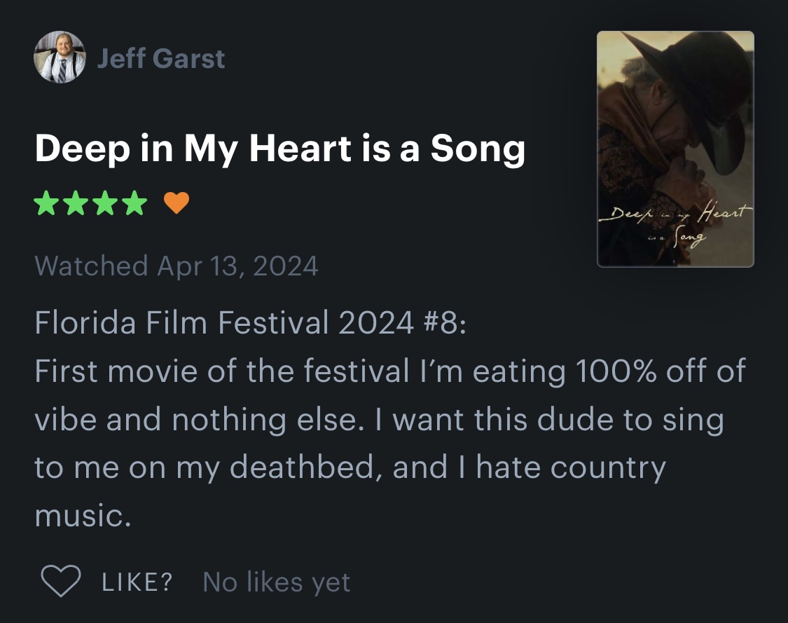Open Jeff Garst's profile avatar
Screen dimensions: 788x623
60,57
